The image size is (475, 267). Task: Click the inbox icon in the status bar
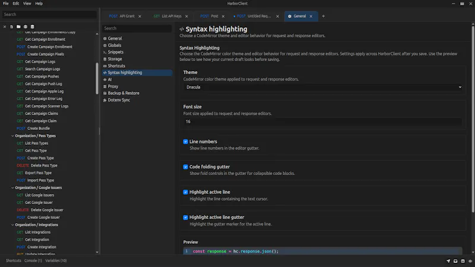(455, 261)
